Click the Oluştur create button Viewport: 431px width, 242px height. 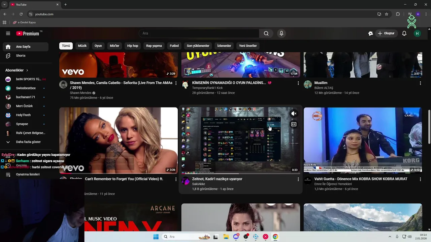coord(386,33)
